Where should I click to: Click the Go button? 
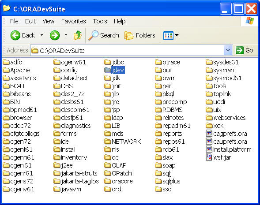tap(245, 50)
